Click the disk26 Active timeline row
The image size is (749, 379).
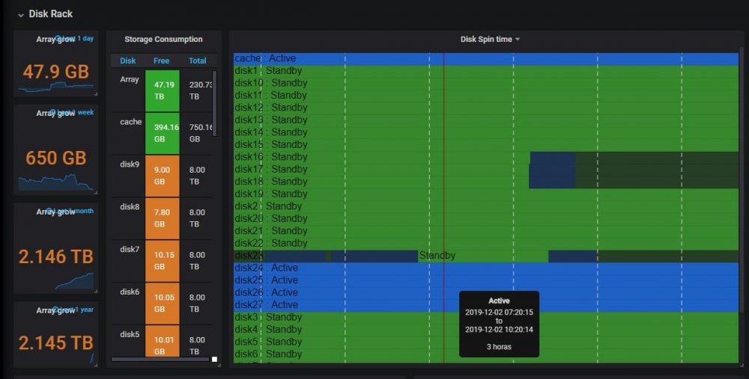coord(486,293)
